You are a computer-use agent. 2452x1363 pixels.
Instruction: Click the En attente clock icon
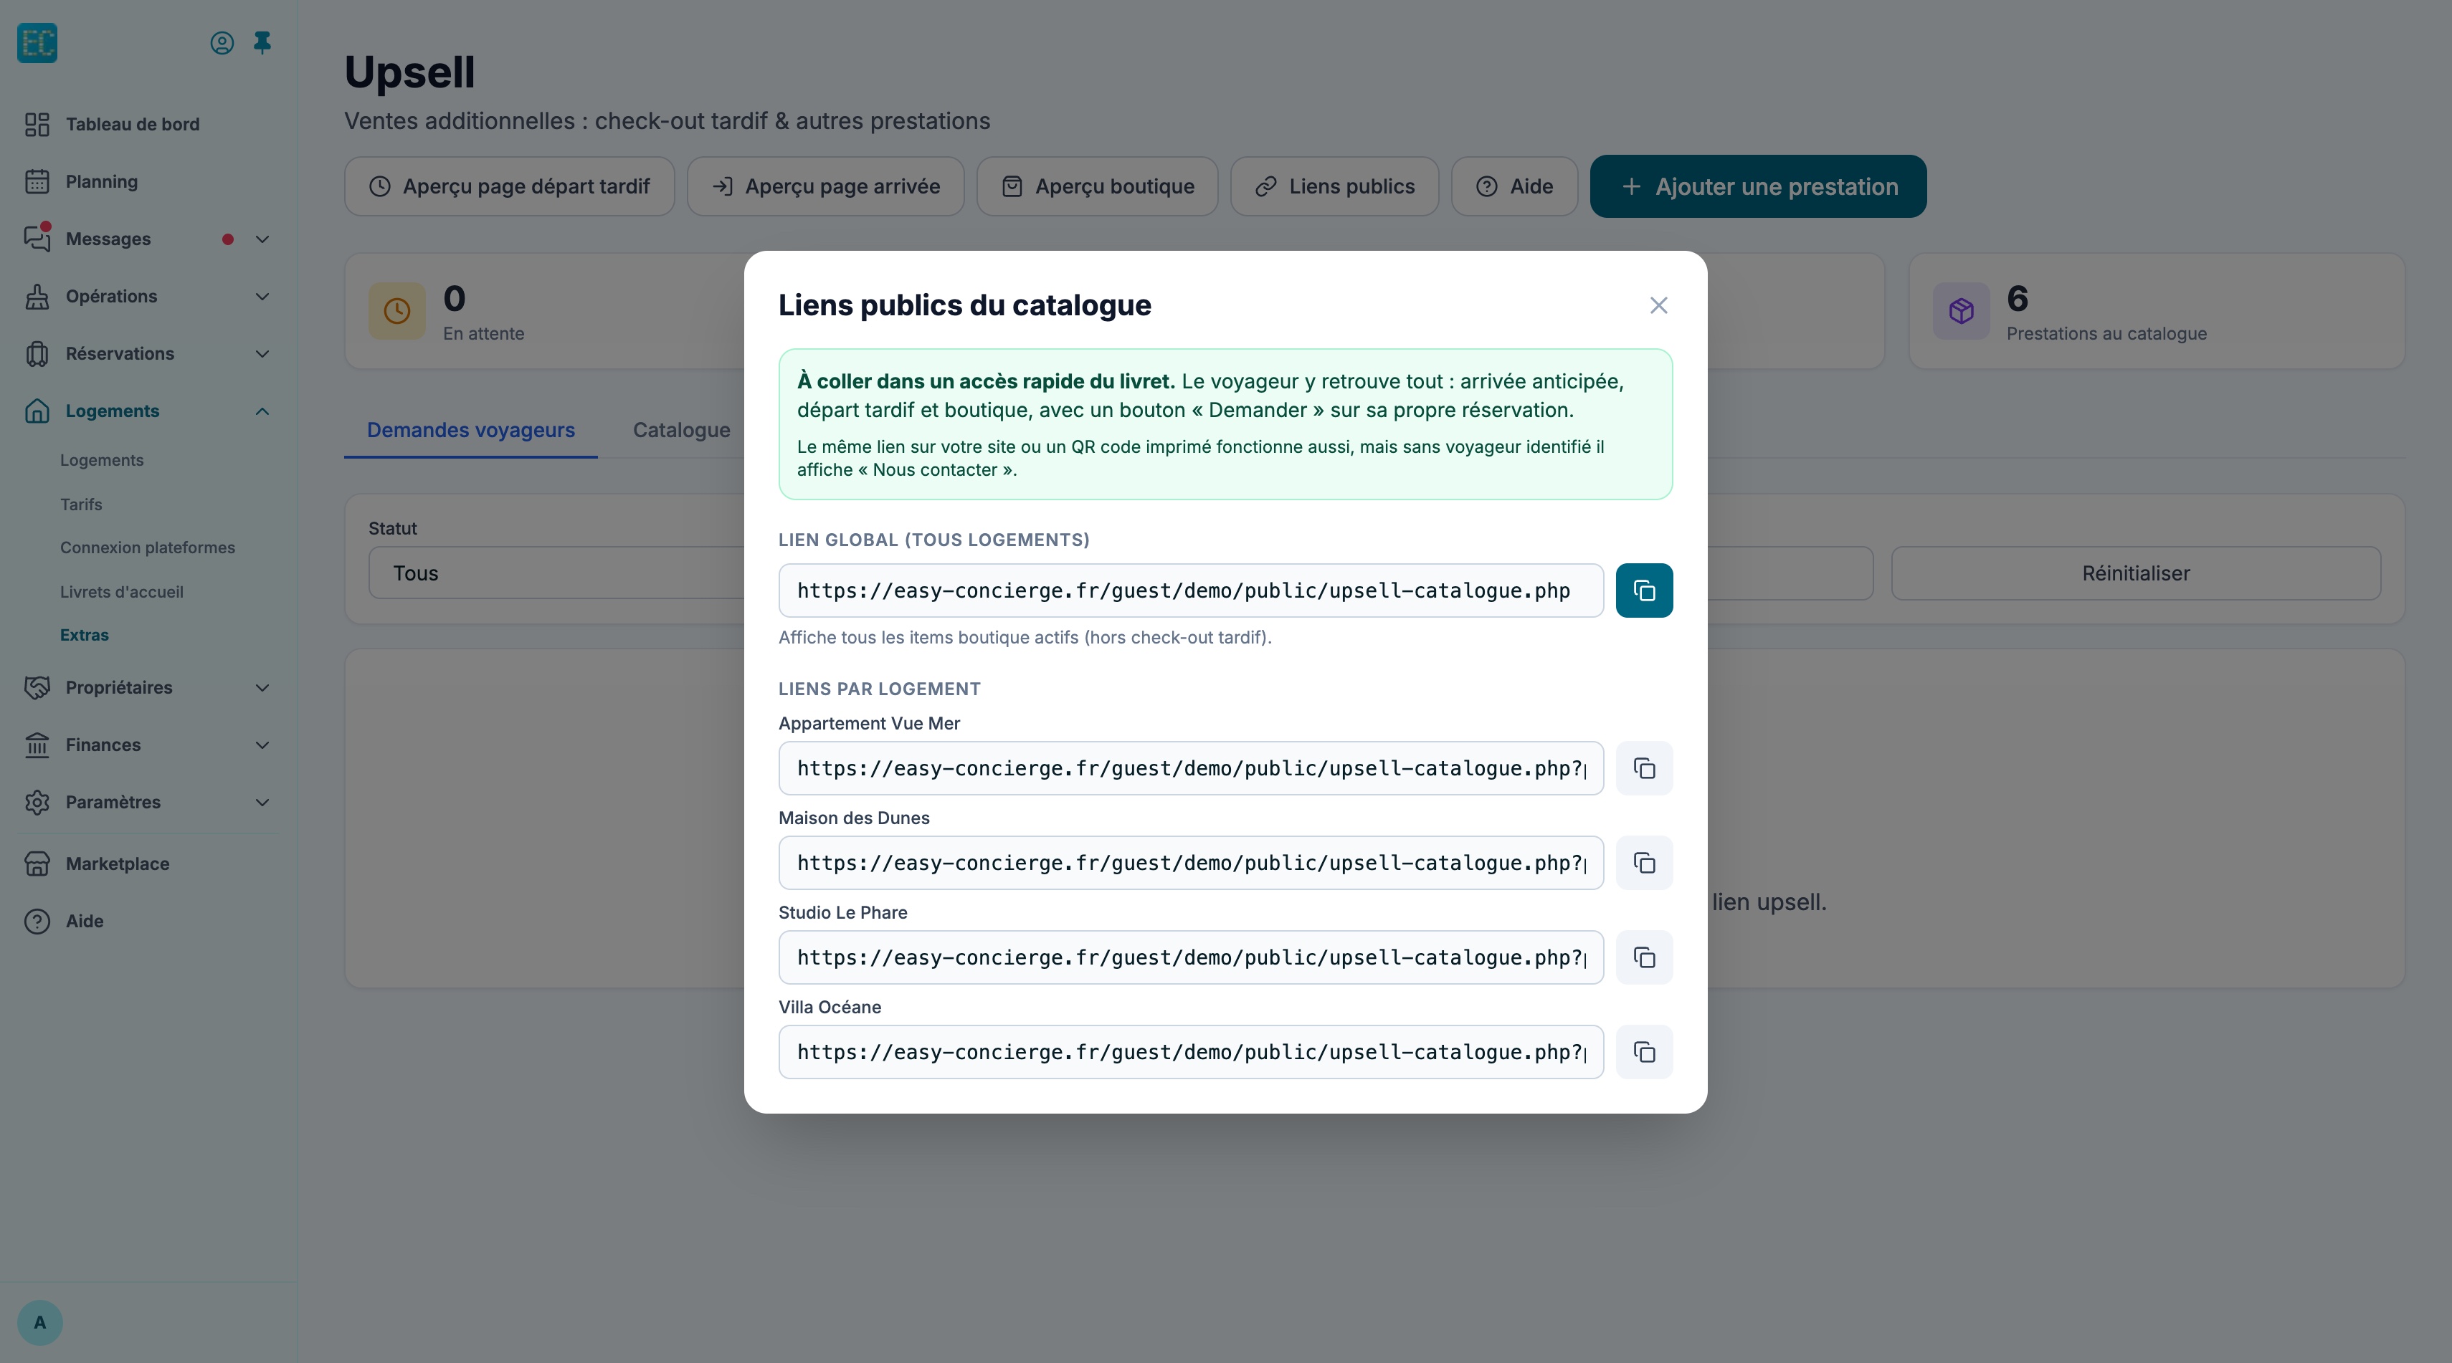point(397,311)
